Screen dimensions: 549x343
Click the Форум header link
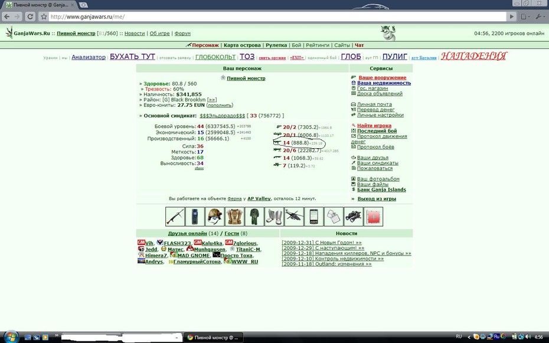(182, 33)
